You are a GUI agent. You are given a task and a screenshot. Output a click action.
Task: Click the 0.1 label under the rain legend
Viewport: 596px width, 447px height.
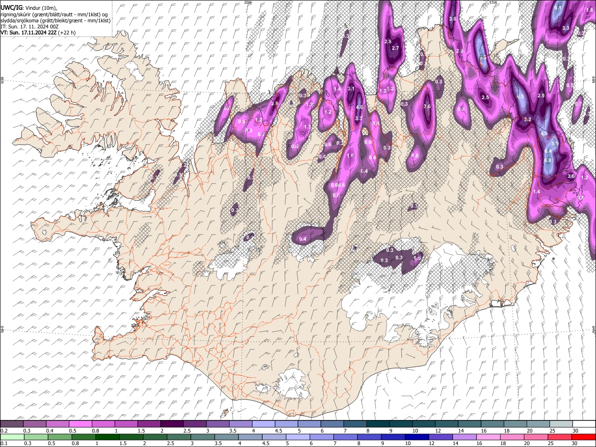tap(4, 443)
